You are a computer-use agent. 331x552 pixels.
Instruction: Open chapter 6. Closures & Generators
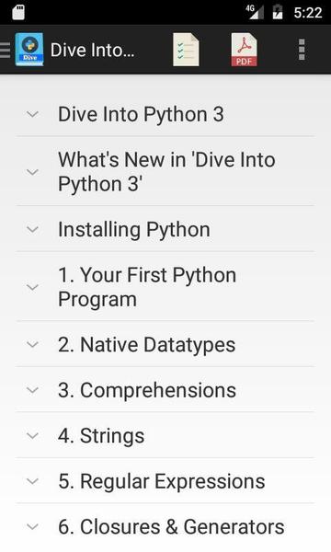point(165,527)
